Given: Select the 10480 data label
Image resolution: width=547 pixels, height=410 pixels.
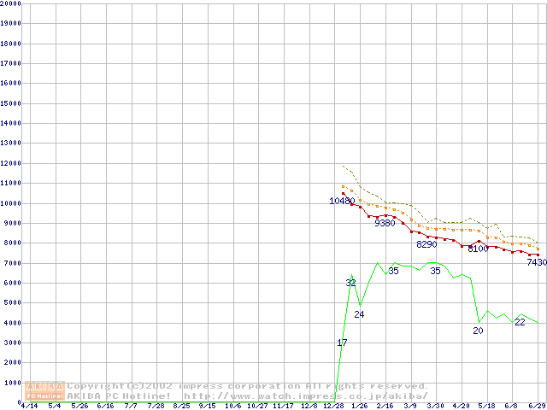Looking at the screenshot, I should 342,201.
